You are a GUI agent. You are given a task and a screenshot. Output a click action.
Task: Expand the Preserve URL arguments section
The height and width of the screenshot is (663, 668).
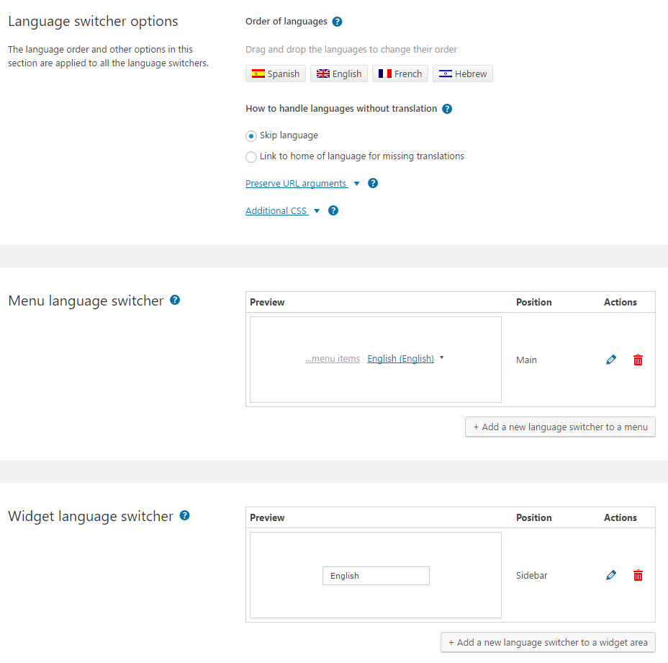(297, 184)
